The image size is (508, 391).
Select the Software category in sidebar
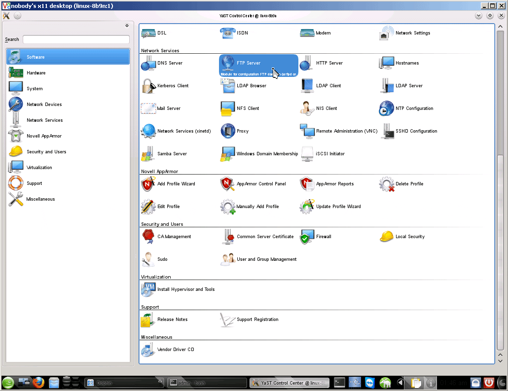click(68, 57)
